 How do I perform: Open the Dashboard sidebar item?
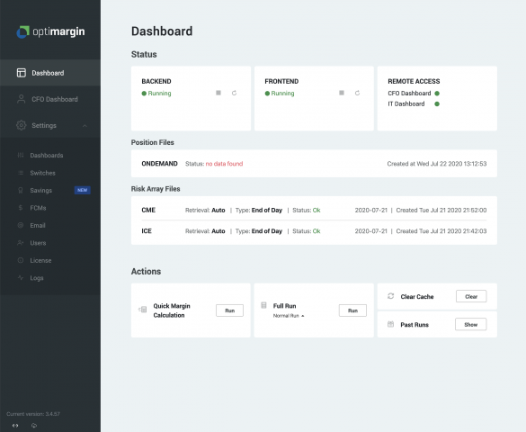pyautogui.click(x=50, y=73)
